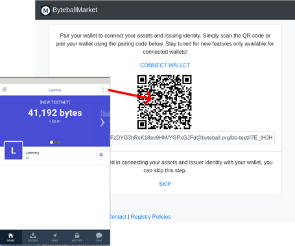The width and height of the screenshot is (295, 246).
Task: Tap the QR scan icon in wallet header
Action: click(x=104, y=90)
